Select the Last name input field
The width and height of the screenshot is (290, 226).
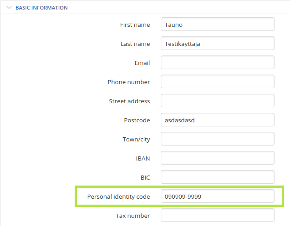pos(218,43)
